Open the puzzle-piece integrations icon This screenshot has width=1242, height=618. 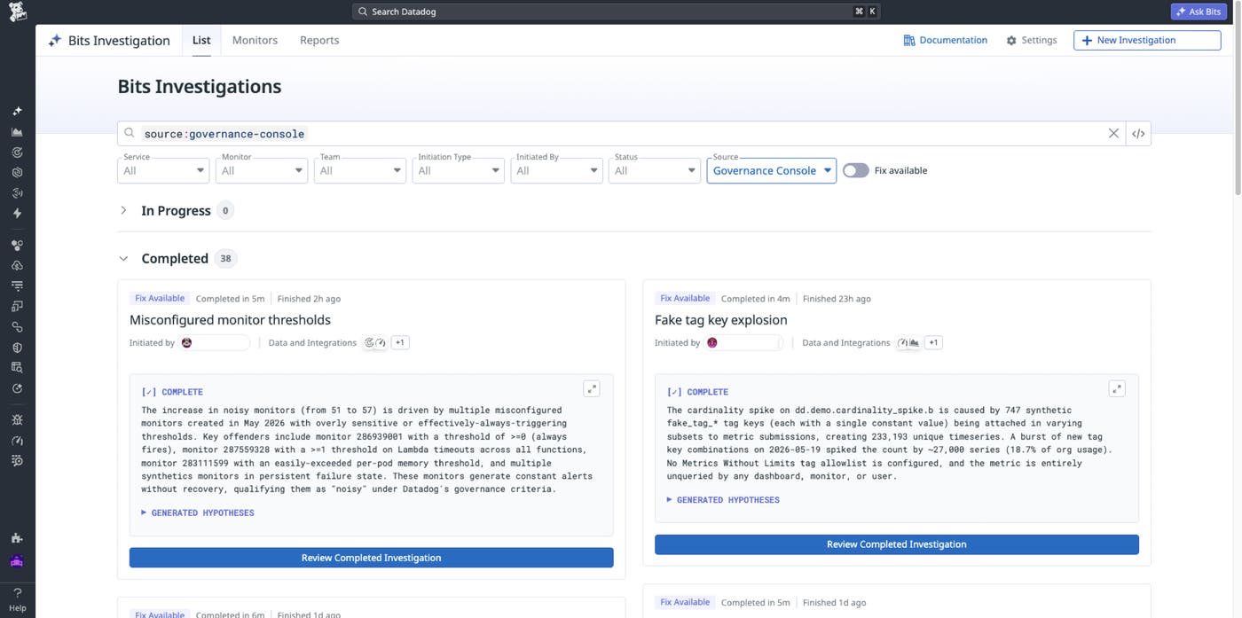pyautogui.click(x=17, y=537)
